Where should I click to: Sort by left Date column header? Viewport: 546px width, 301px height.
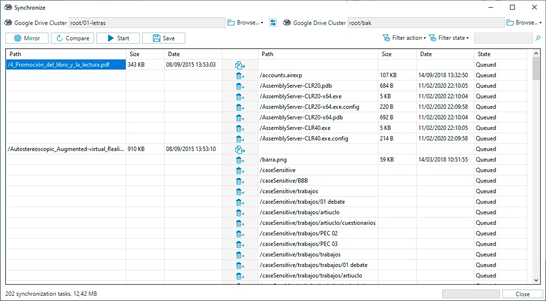pos(193,54)
